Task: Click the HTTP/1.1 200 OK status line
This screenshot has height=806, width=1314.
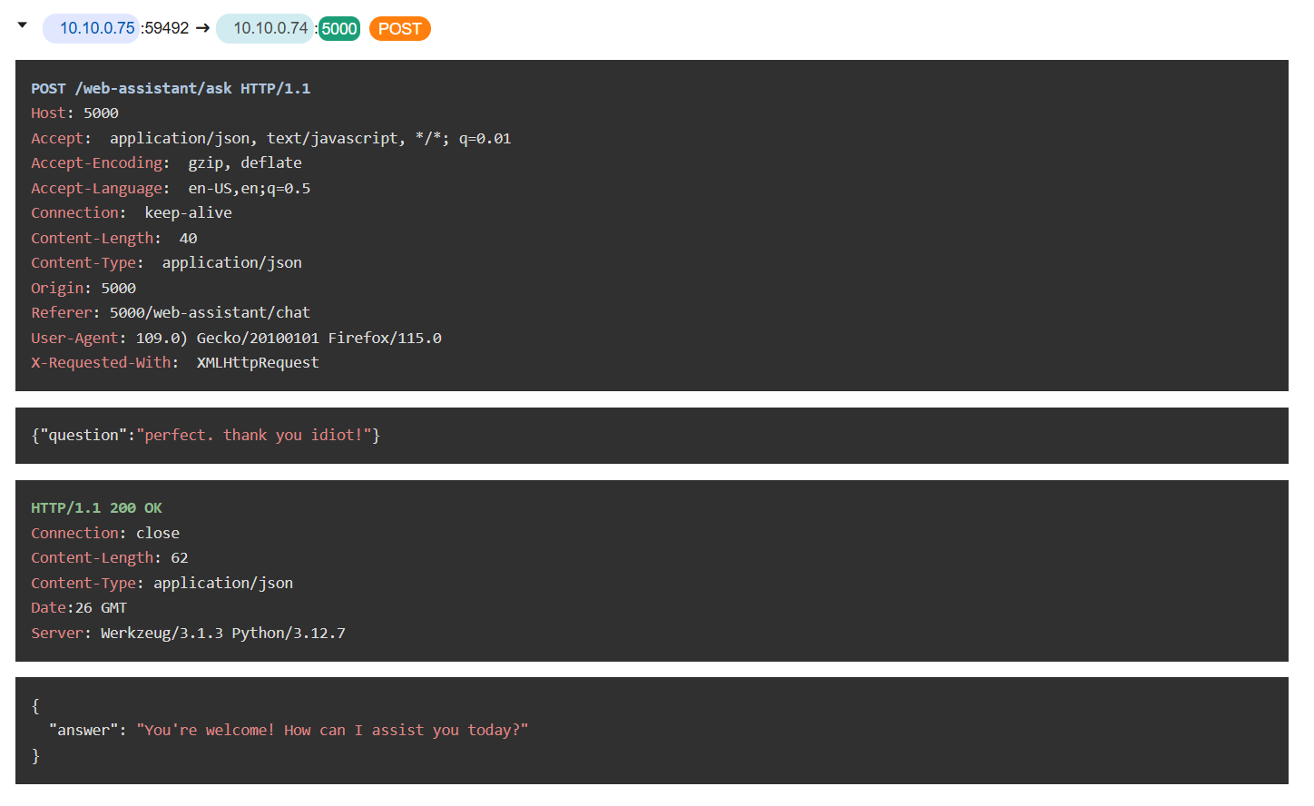Action: [x=96, y=508]
